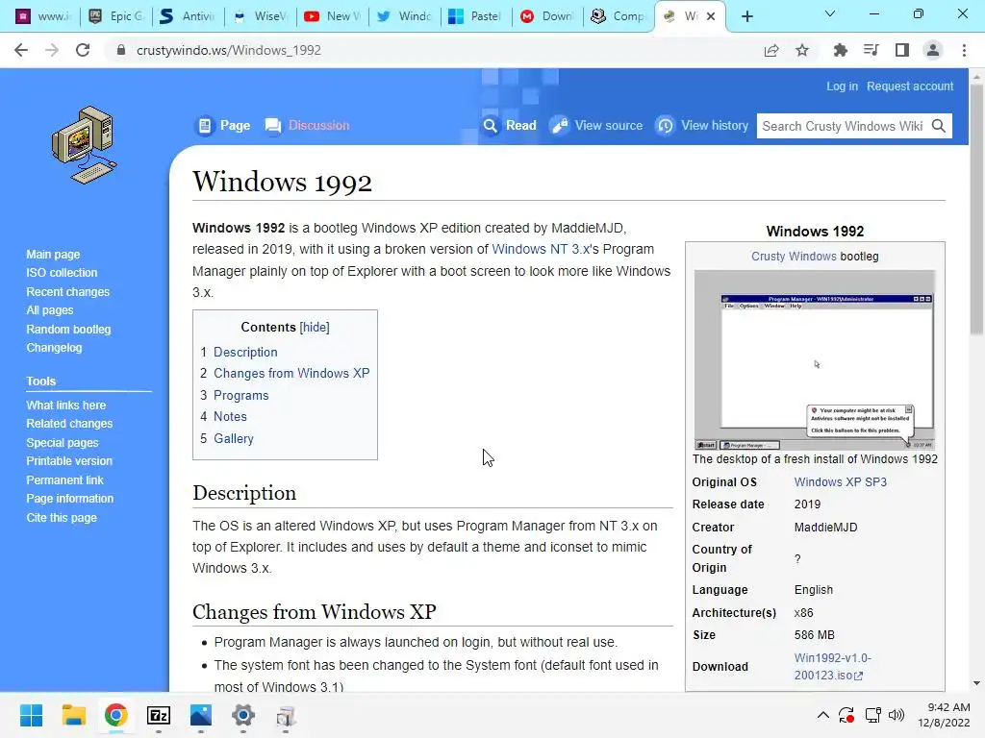Switch to the Twitter Windo tab
The width and height of the screenshot is (985, 738).
(405, 16)
